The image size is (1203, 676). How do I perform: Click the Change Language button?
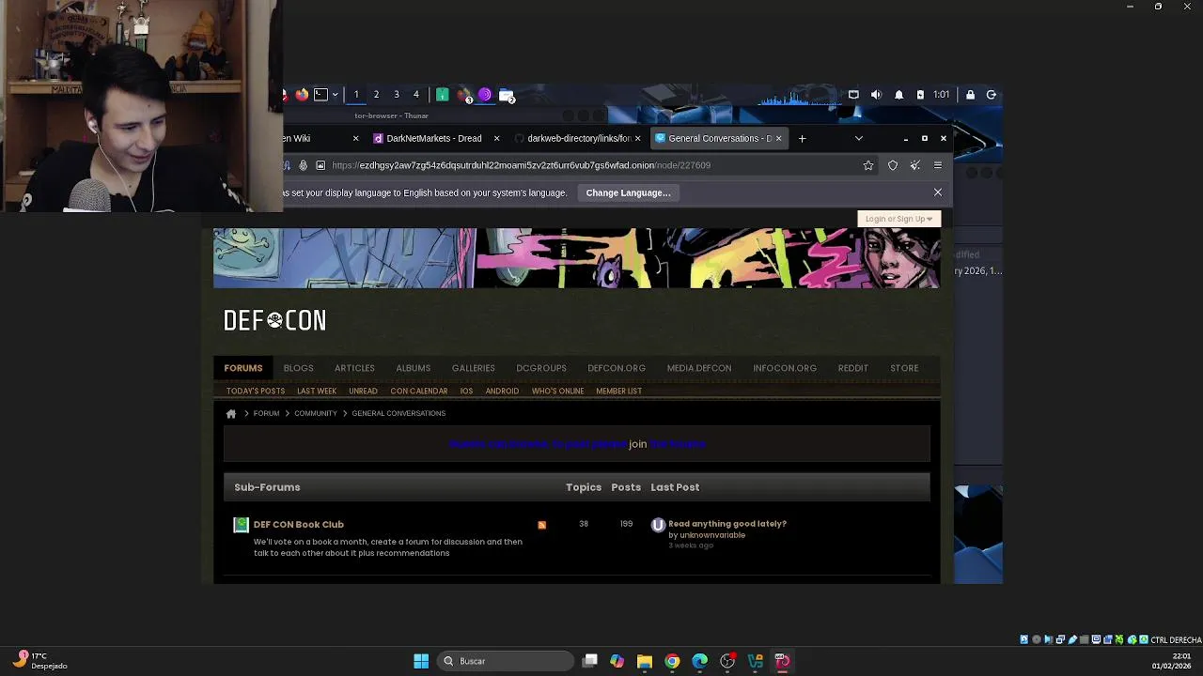click(x=629, y=192)
